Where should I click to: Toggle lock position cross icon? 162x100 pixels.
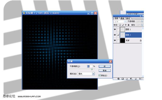coord(126,25)
